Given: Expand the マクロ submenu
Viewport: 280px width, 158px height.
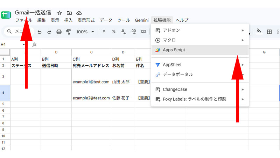Looking at the screenshot, I should tap(200, 40).
